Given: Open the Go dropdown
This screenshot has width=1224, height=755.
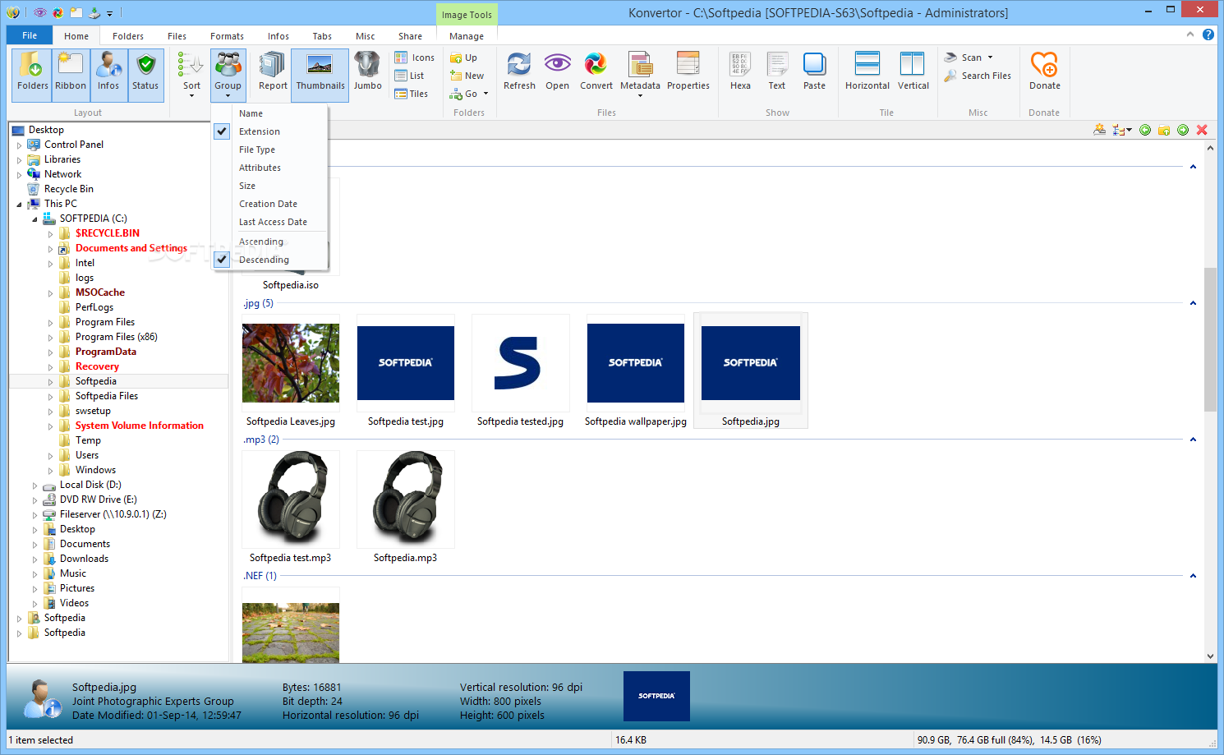Looking at the screenshot, I should point(469,94).
